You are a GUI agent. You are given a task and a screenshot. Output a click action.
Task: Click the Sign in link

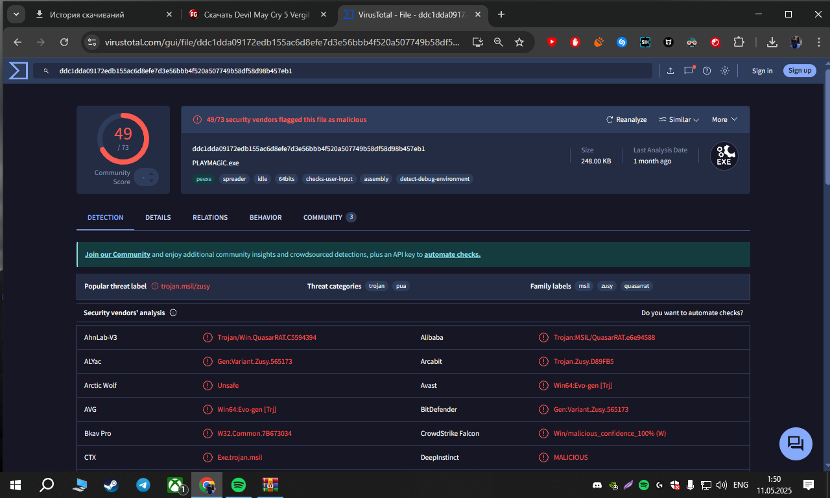pyautogui.click(x=762, y=71)
